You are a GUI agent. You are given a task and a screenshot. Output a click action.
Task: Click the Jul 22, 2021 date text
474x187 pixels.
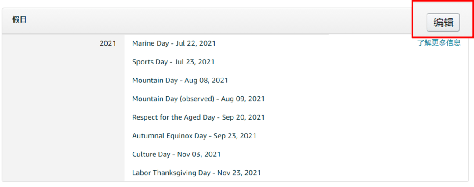pyautogui.click(x=196, y=43)
